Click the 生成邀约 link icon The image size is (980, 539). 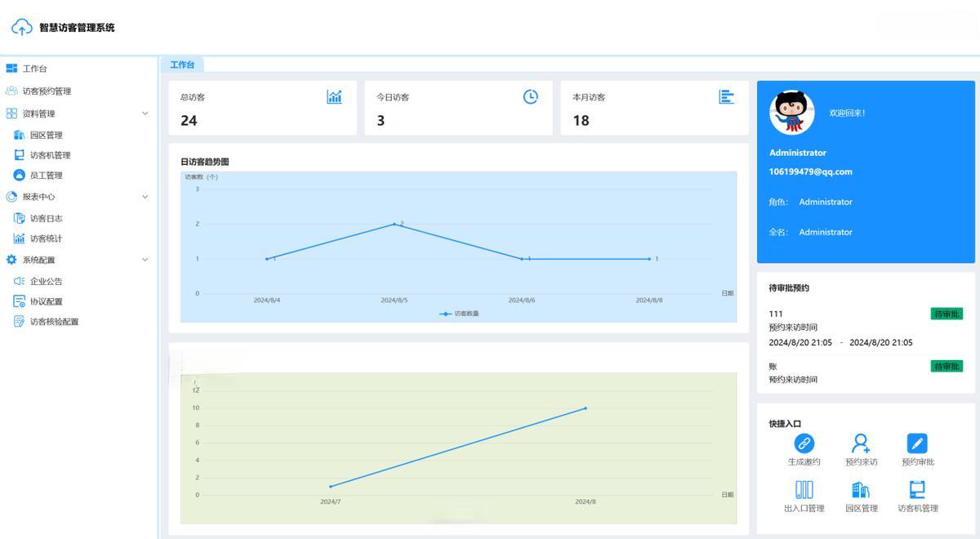pos(804,443)
